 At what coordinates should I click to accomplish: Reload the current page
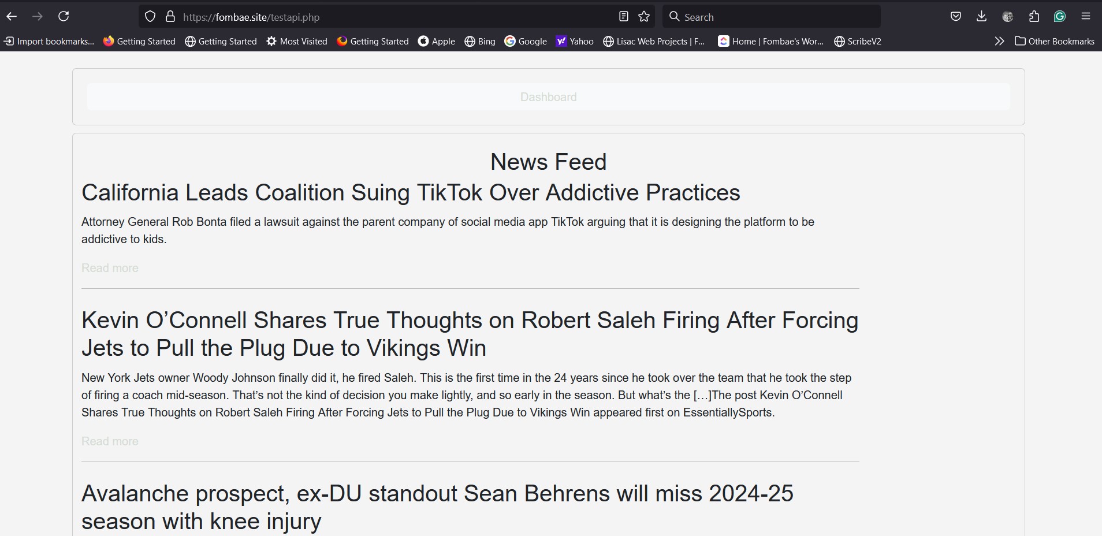pyautogui.click(x=64, y=17)
